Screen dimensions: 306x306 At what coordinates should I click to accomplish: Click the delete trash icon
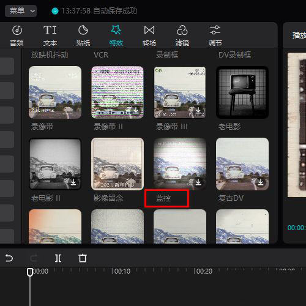pos(83,258)
